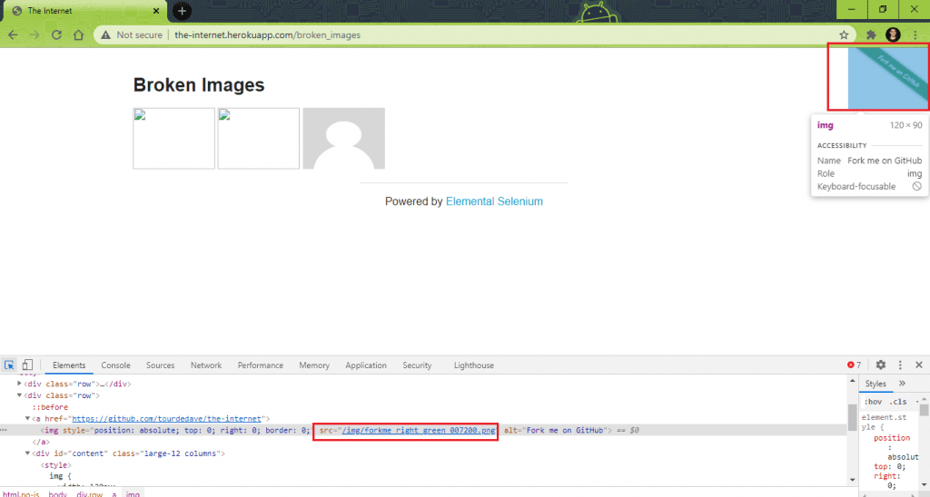
Task: Select the <style> tag row
Action: coord(55,465)
